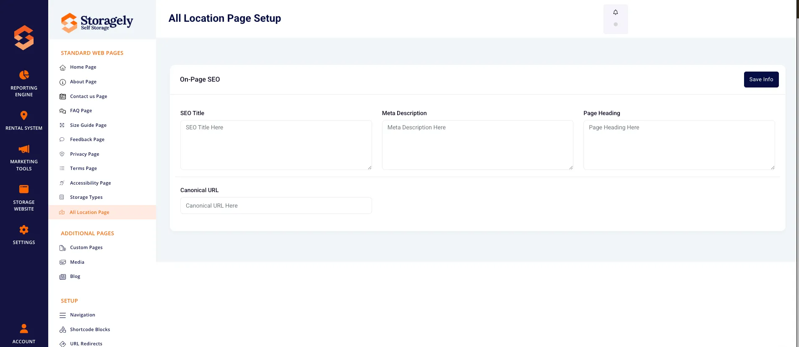Focus the SEO Title text area
Screen dimensions: 799x347
tap(276, 145)
